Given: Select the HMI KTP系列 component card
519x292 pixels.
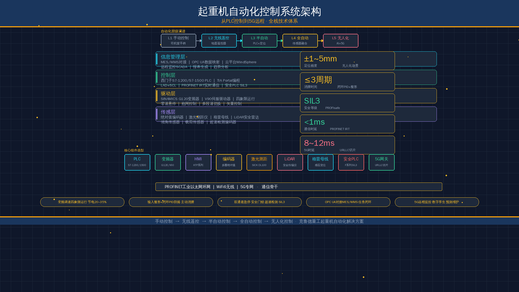Looking at the screenshot, I should (x=198, y=162).
